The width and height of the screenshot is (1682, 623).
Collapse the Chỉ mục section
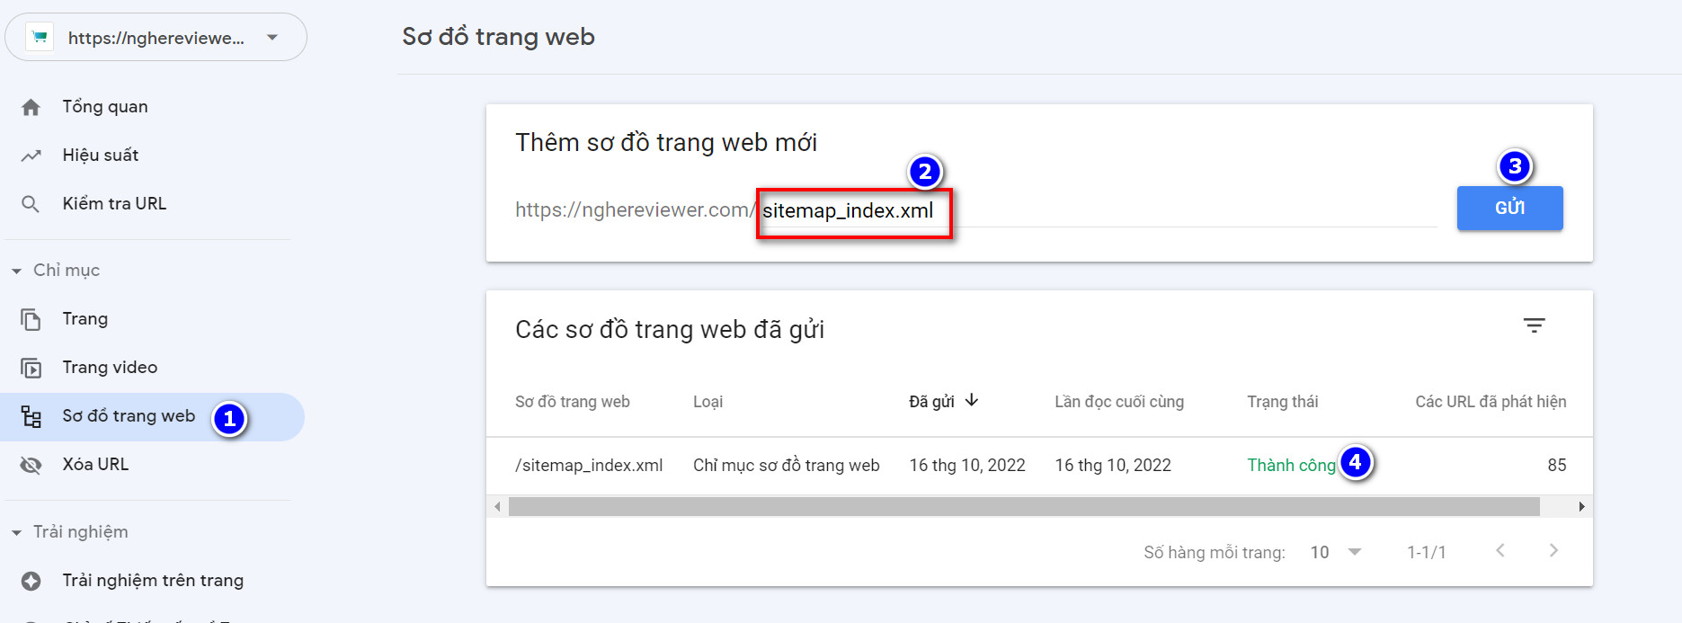[16, 271]
